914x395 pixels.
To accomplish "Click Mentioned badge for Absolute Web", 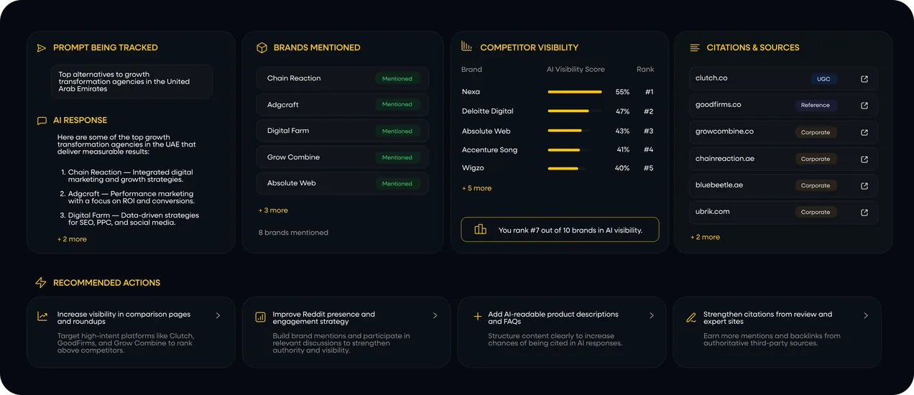I will [397, 184].
